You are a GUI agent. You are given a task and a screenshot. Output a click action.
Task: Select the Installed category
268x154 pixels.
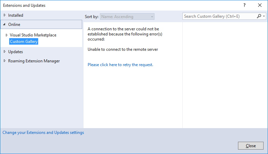coord(16,15)
